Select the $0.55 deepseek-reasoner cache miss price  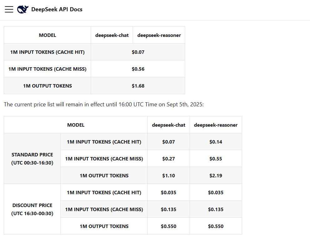click(x=216, y=159)
